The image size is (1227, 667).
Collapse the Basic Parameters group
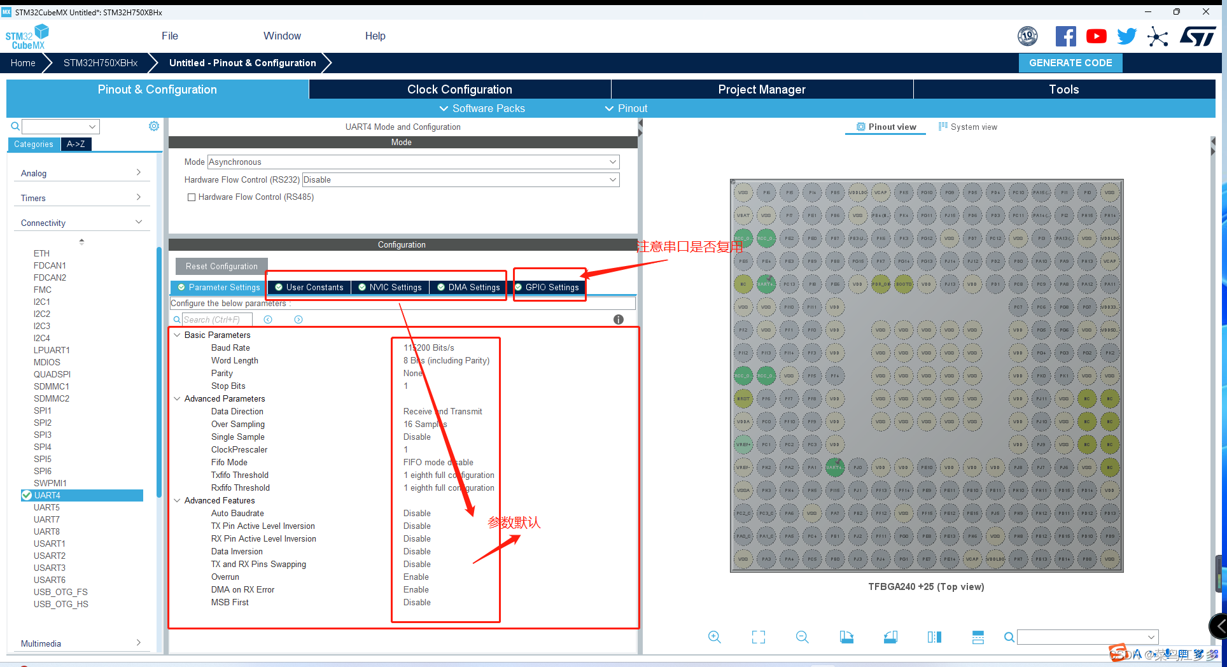pos(177,335)
